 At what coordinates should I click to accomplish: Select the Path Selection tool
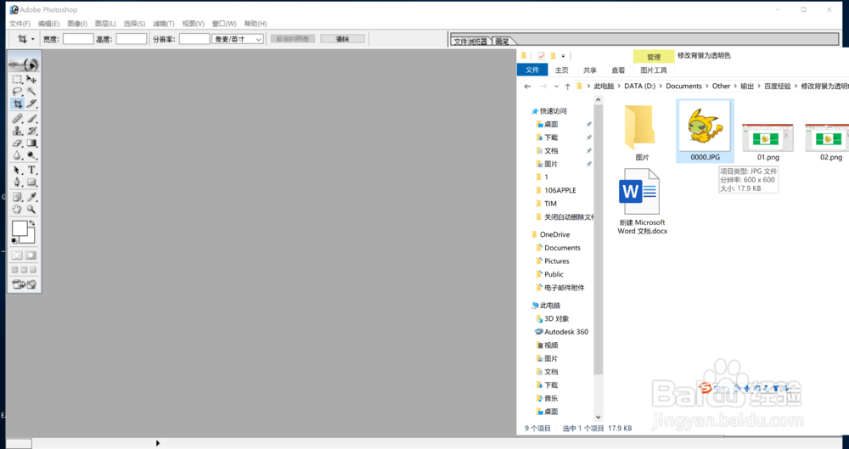pos(17,170)
